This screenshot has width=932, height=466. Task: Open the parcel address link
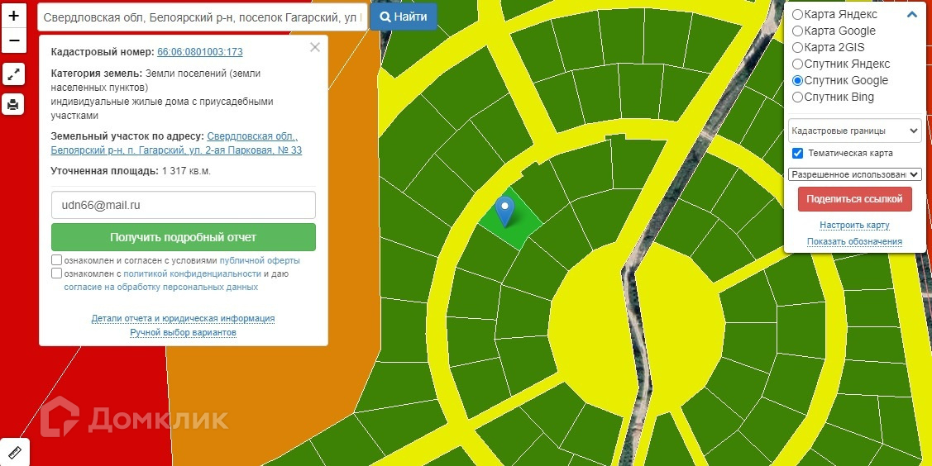[x=176, y=144]
